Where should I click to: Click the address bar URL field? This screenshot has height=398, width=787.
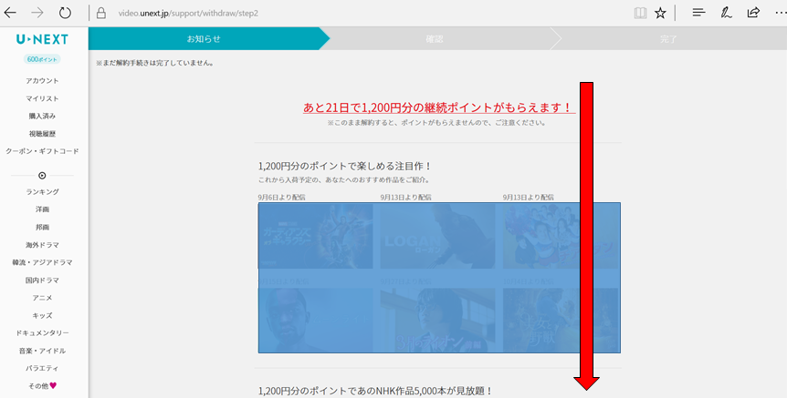pos(188,14)
